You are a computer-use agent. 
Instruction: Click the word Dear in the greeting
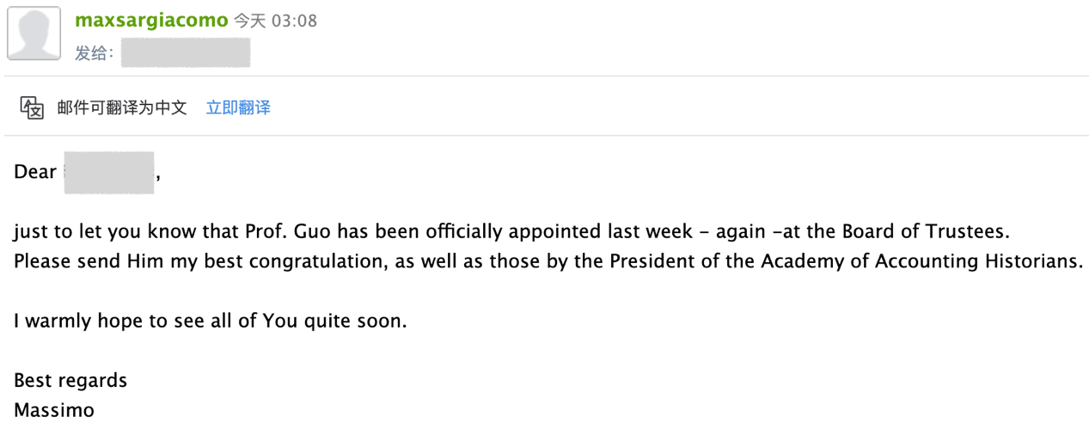(x=35, y=172)
